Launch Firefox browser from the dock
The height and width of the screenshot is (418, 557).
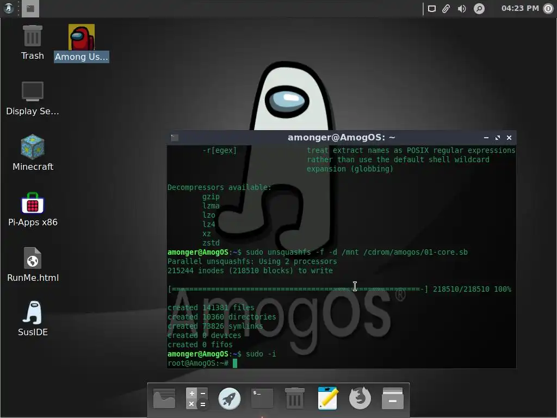point(360,398)
